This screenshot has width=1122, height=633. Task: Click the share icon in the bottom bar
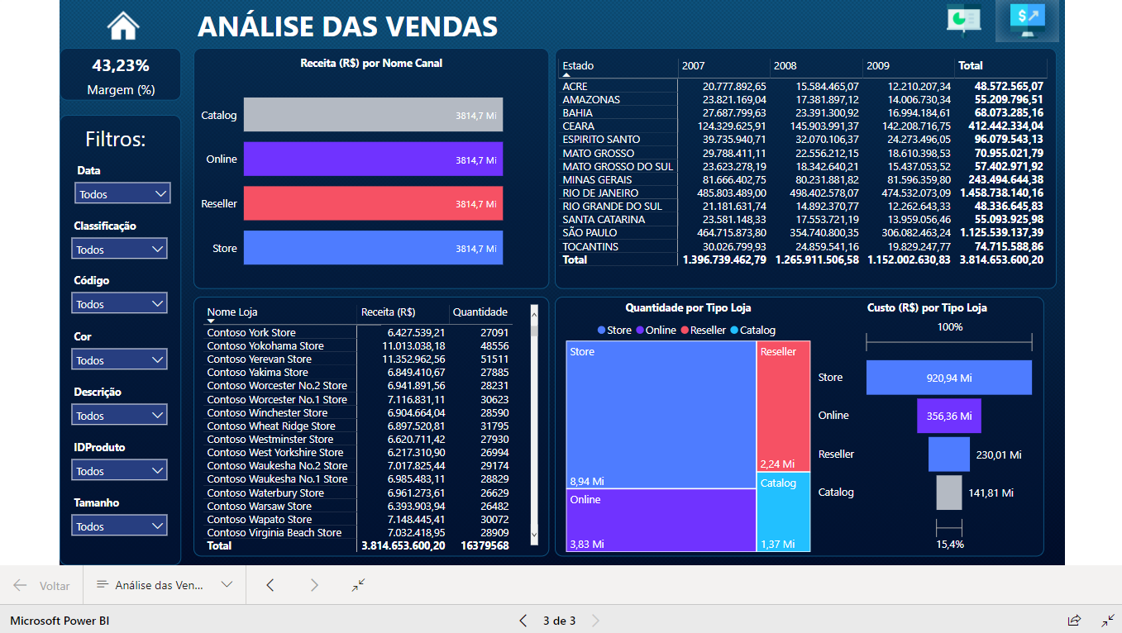pos(1074,620)
